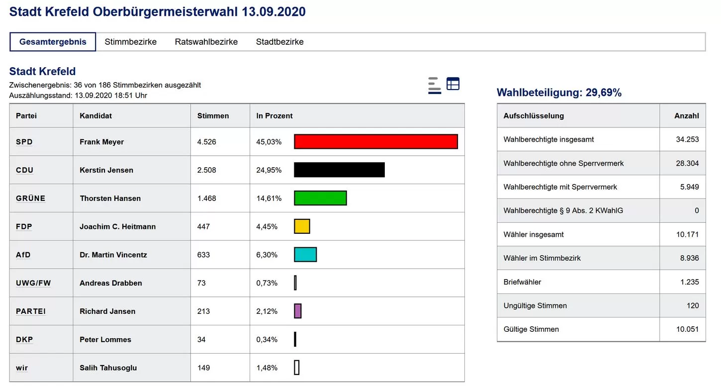Click the wir party abbreviation
721x390 pixels.
[x=22, y=368]
